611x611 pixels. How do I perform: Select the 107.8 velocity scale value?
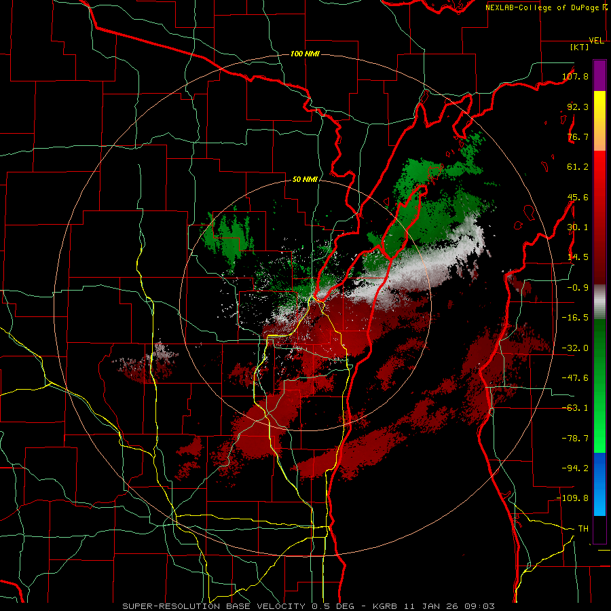coord(575,76)
